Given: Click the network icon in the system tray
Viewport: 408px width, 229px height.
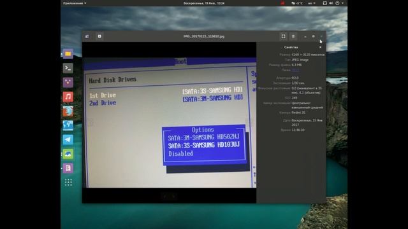Looking at the screenshot, I should [324, 3].
